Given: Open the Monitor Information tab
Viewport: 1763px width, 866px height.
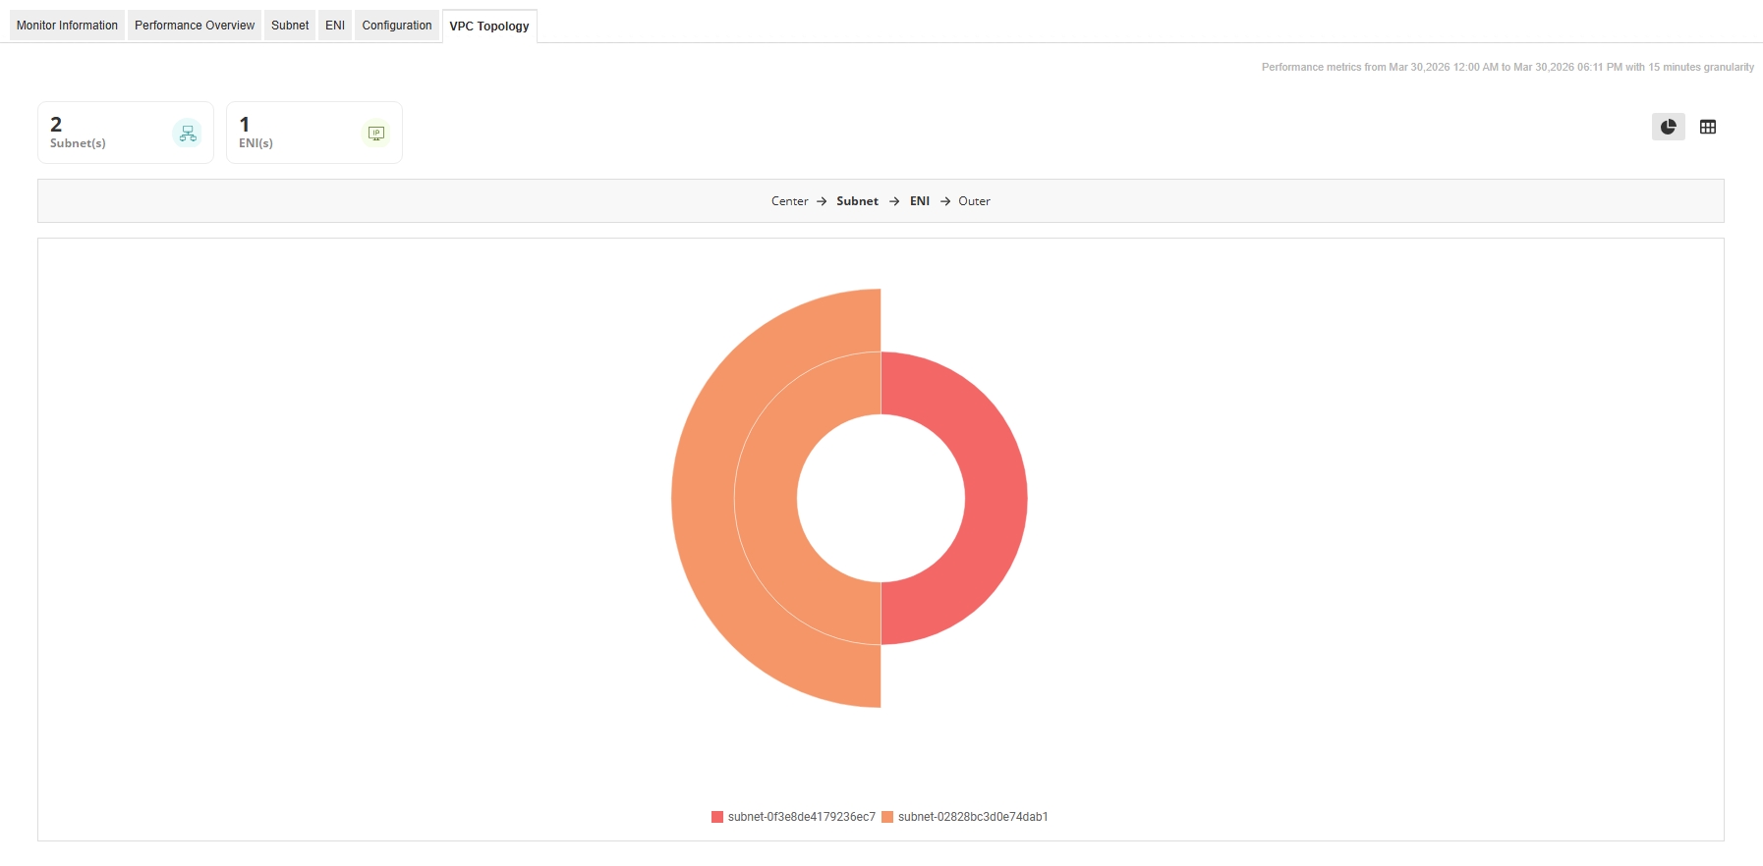Looking at the screenshot, I should (67, 26).
